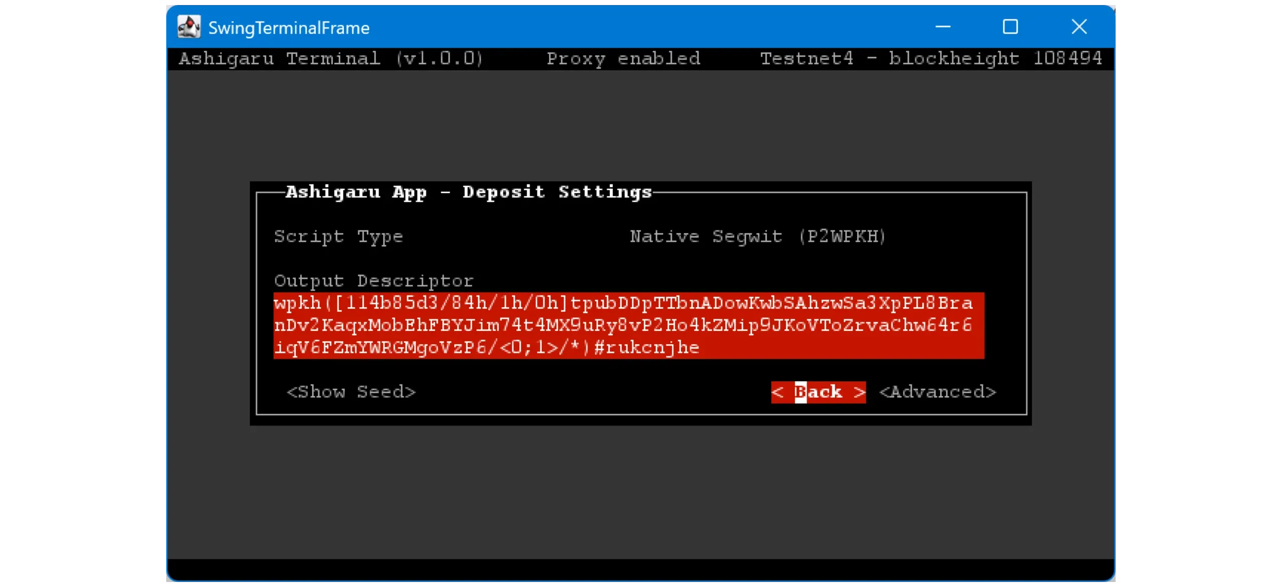
Task: Click the Proxy enabled status text
Action: click(x=623, y=59)
